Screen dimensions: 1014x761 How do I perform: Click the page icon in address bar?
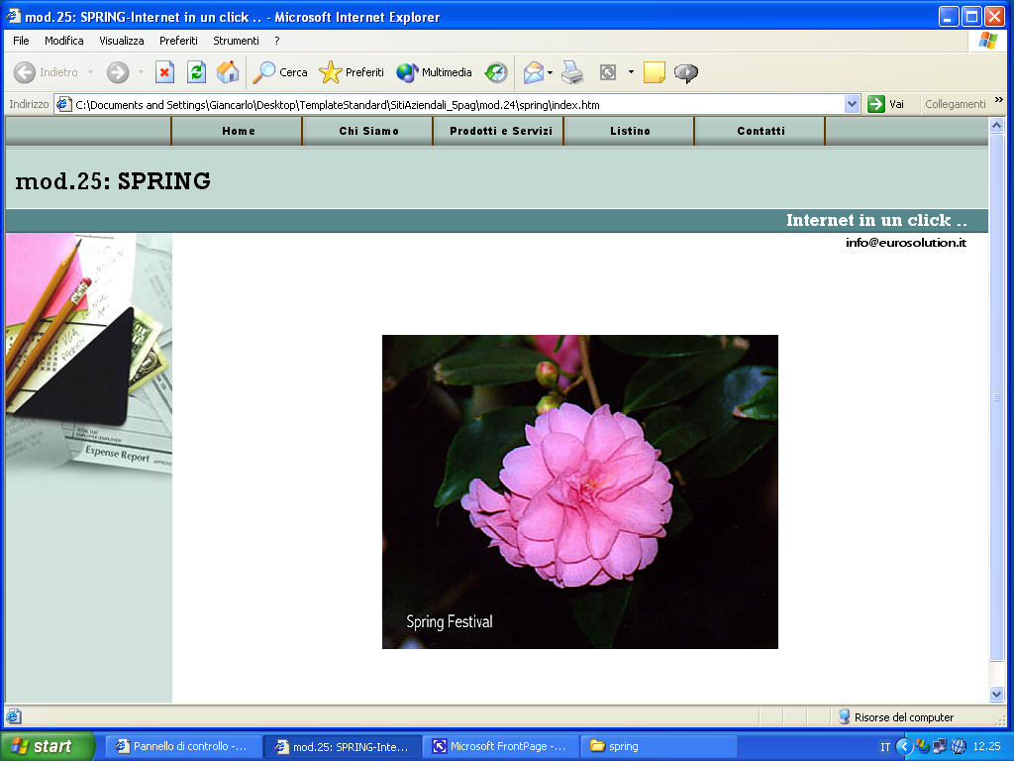coord(64,104)
